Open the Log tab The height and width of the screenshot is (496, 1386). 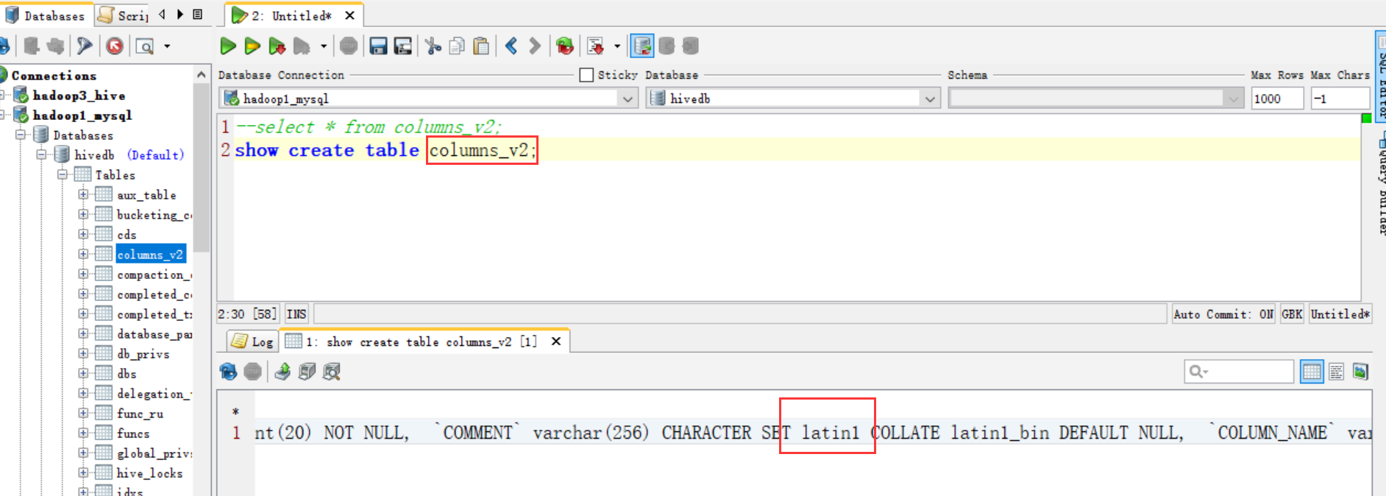coord(252,341)
